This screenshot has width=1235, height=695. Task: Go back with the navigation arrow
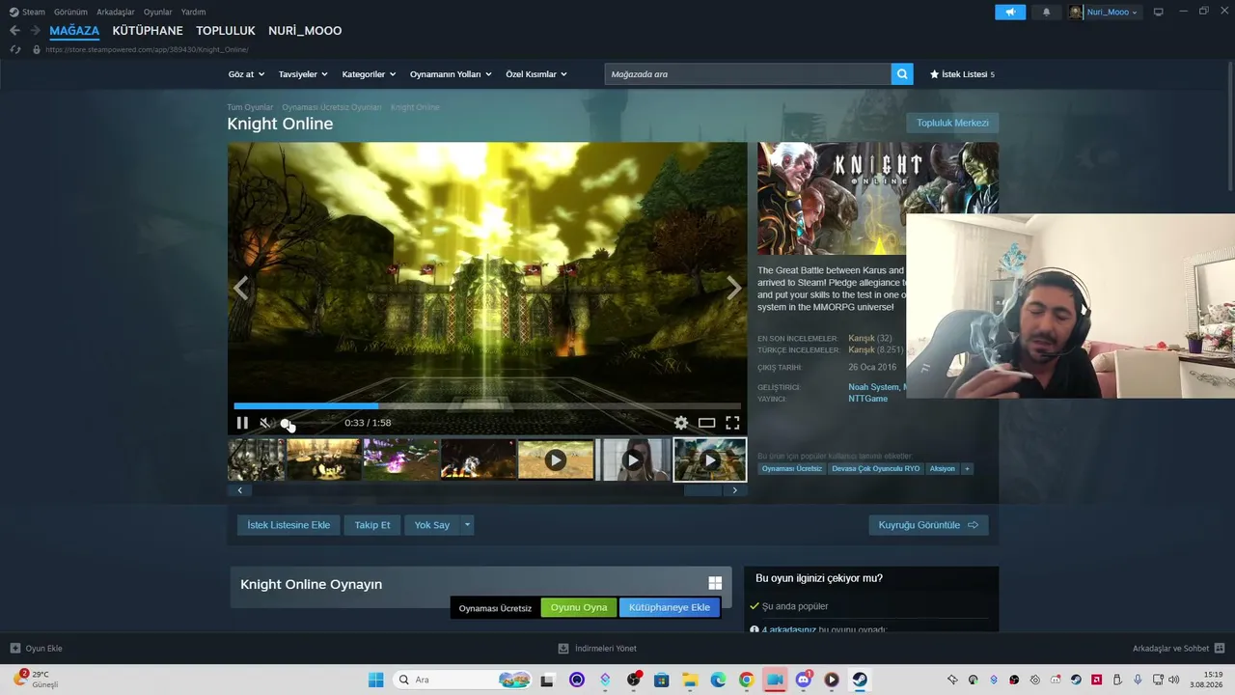click(x=14, y=31)
